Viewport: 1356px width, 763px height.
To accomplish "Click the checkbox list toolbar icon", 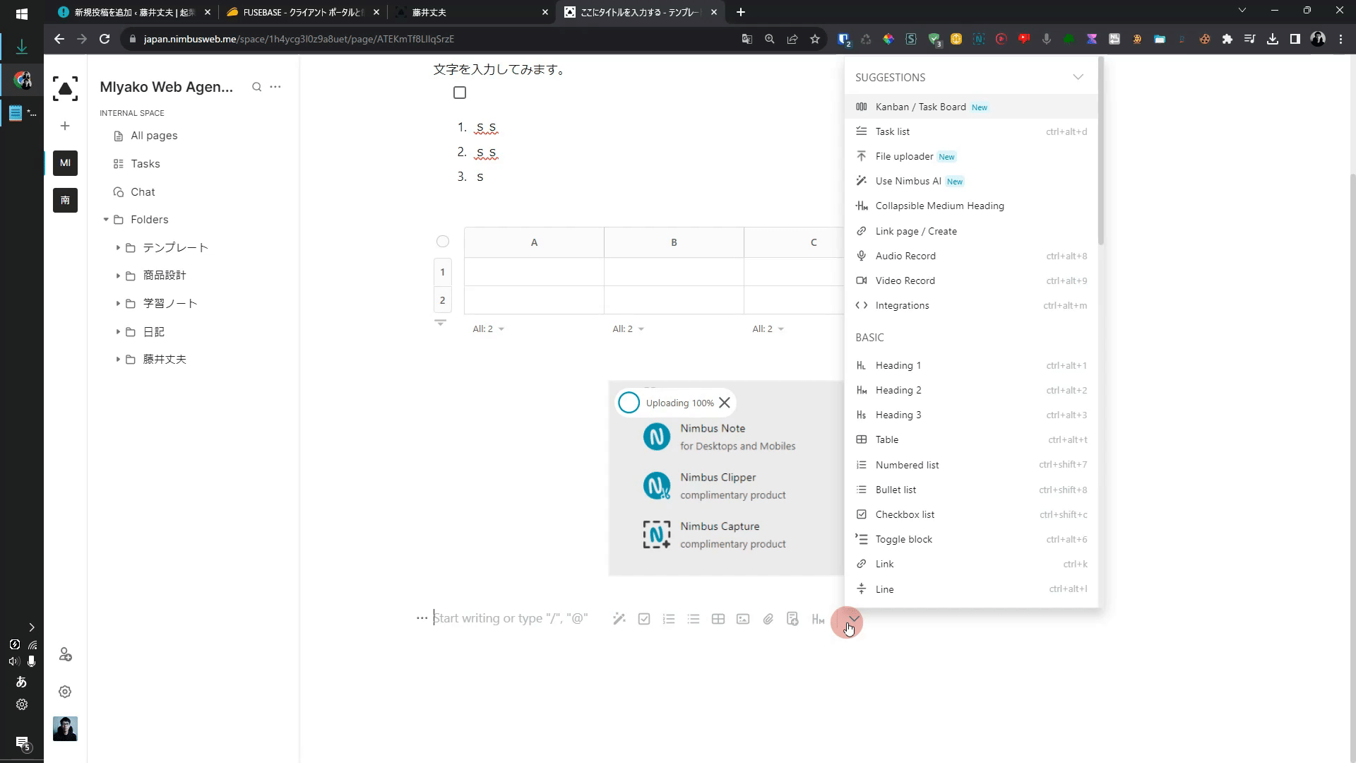I will pos(644,619).
